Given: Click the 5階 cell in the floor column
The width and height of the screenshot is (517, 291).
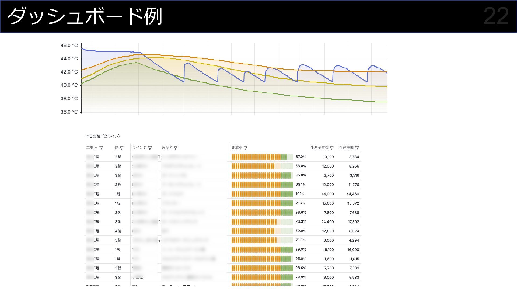Looking at the screenshot, I should [x=118, y=240].
